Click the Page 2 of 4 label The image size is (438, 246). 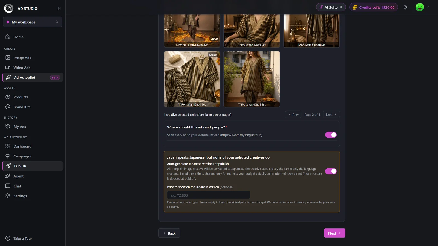[312, 115]
